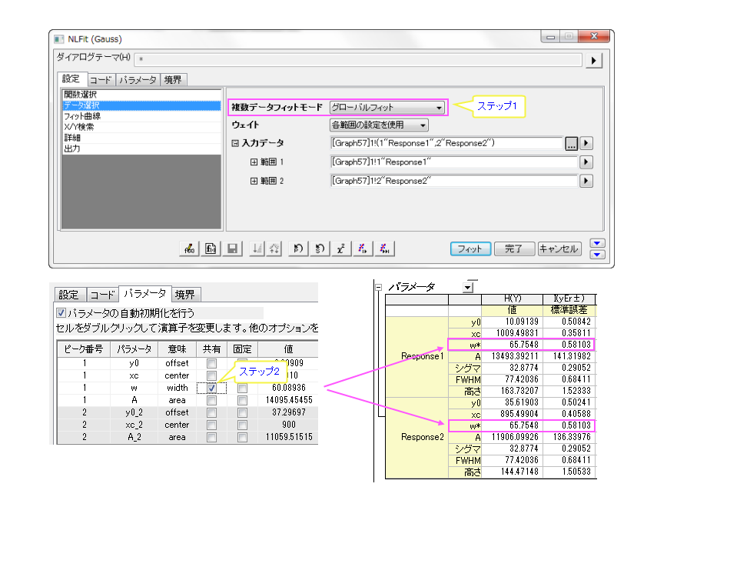Calculate chi-square with the χ² icon
Viewport: 750px width, 577px height.
[x=341, y=248]
